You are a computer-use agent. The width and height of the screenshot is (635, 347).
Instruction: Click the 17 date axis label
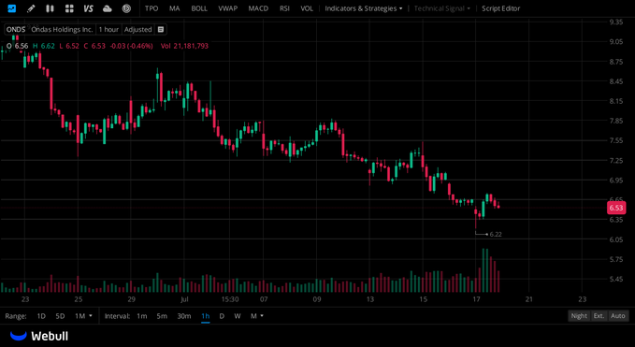coord(476,299)
